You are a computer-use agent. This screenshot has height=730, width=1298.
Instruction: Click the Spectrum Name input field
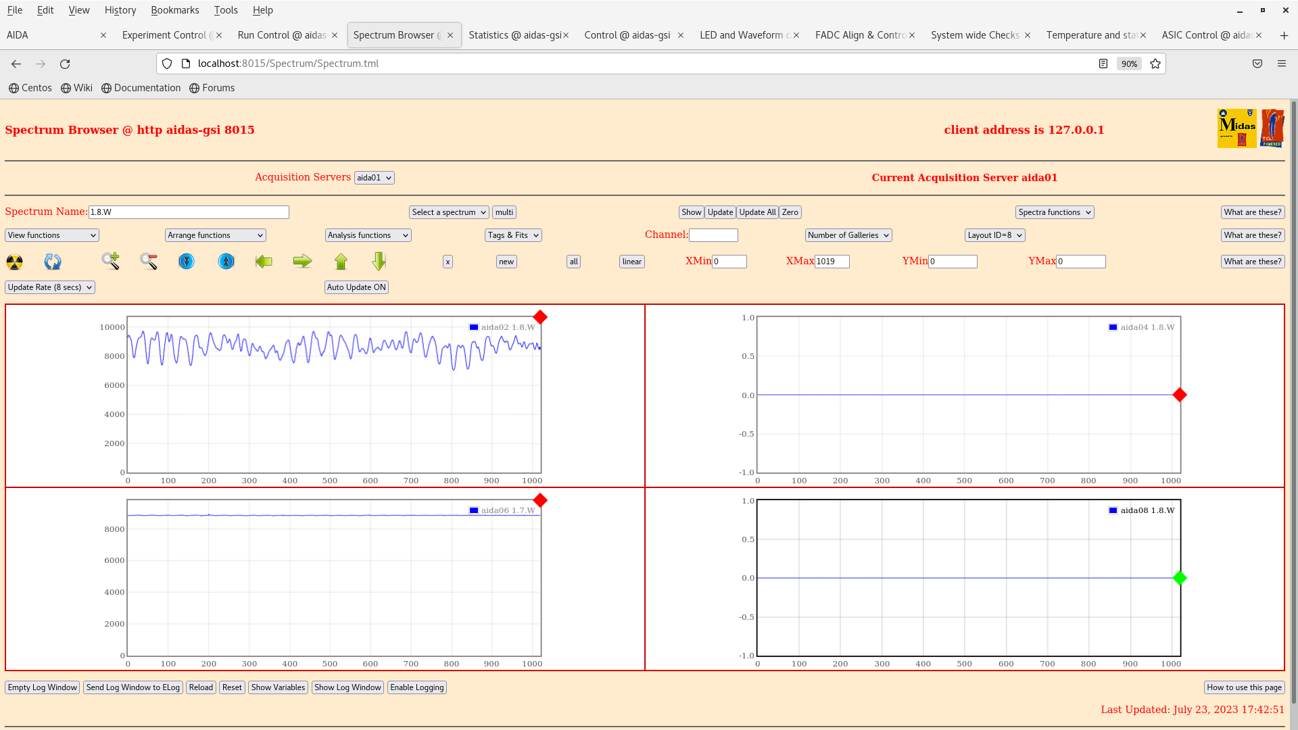click(x=189, y=212)
